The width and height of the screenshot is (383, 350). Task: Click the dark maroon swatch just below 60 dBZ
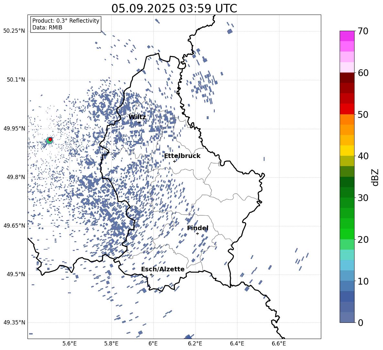(x=347, y=78)
